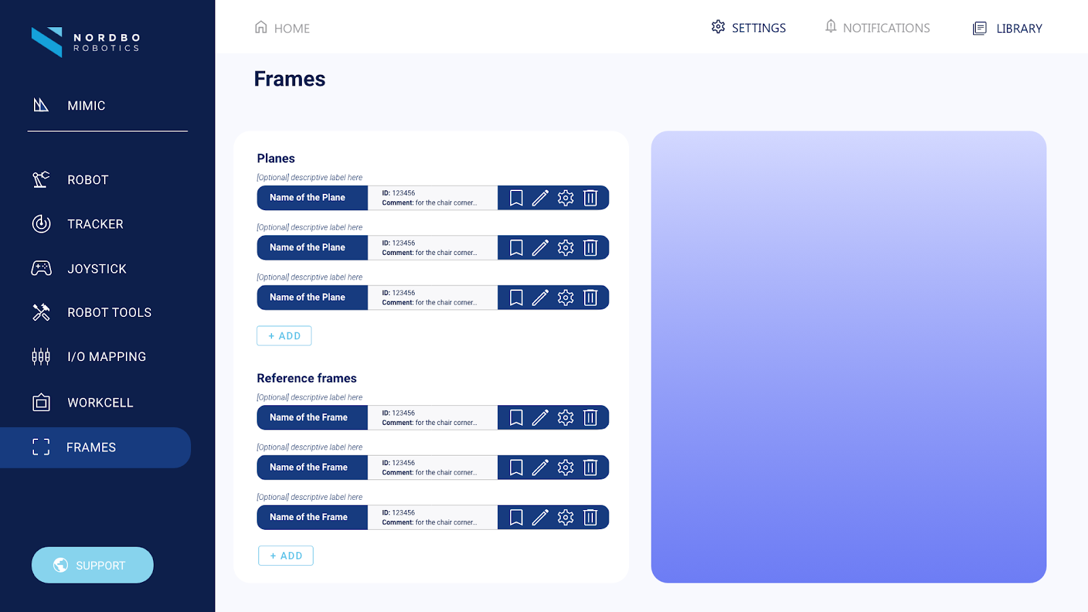Screen dimensions: 1088x612
Task: Edit the second Reference frame name
Action: tap(540, 467)
